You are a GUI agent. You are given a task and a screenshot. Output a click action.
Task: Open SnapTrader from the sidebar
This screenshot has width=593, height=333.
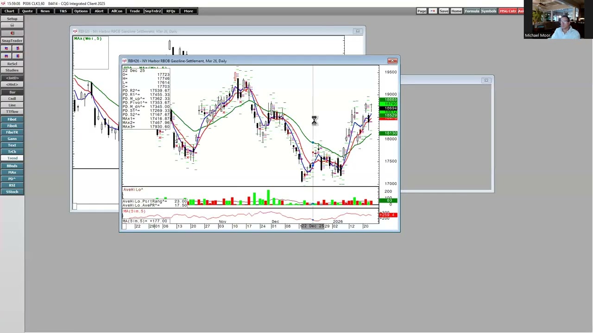(12, 41)
